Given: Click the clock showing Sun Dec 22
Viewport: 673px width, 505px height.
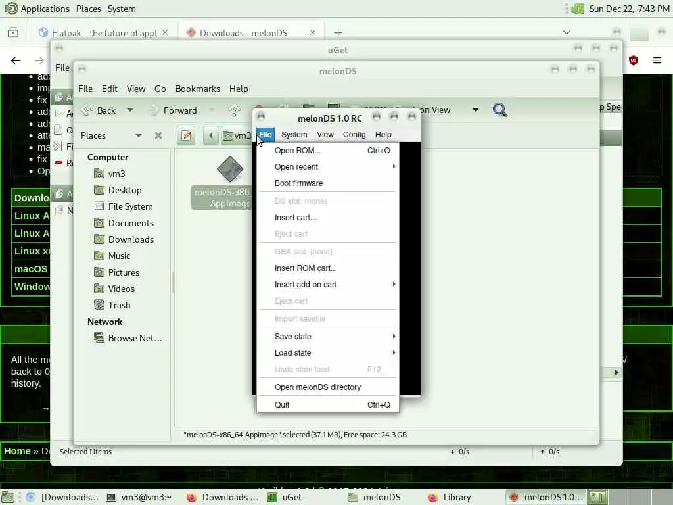Looking at the screenshot, I should (629, 9).
